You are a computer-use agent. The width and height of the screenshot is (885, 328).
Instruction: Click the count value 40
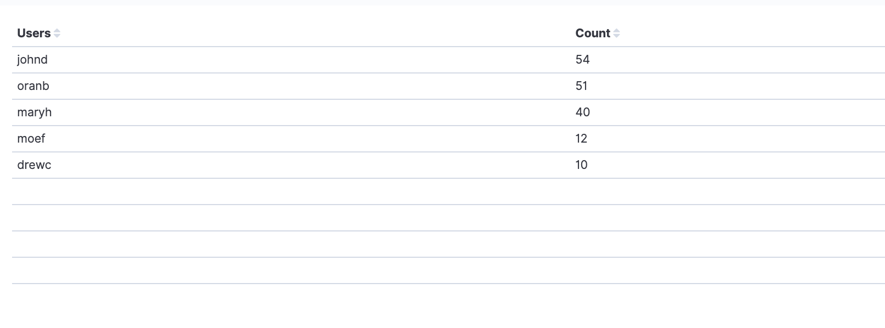point(582,112)
